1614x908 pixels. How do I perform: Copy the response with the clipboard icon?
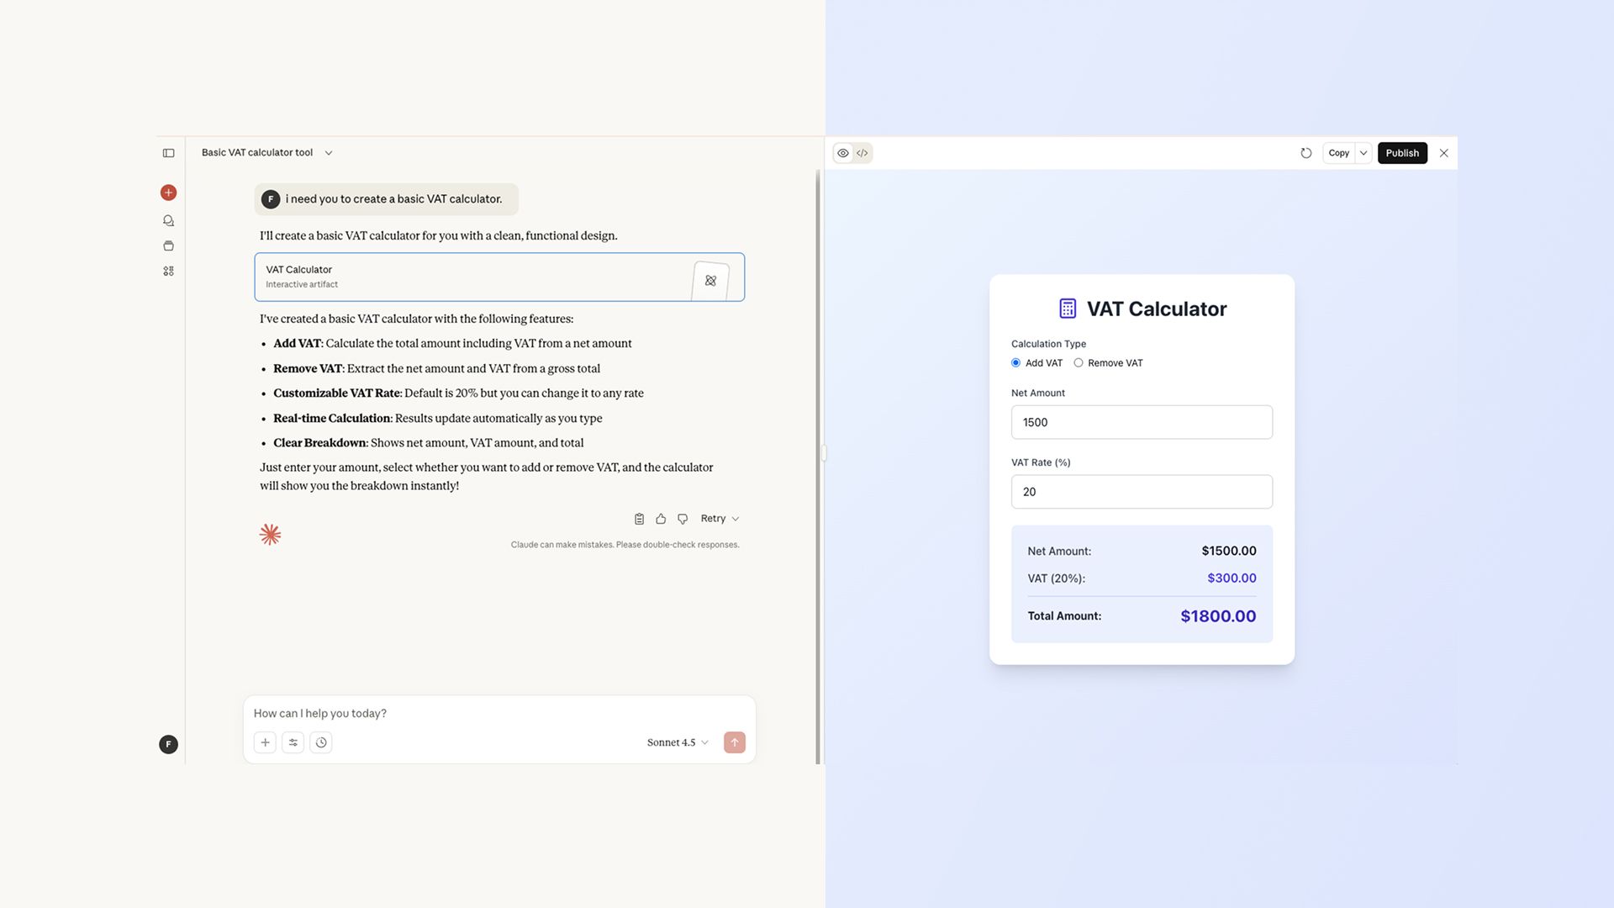point(639,518)
